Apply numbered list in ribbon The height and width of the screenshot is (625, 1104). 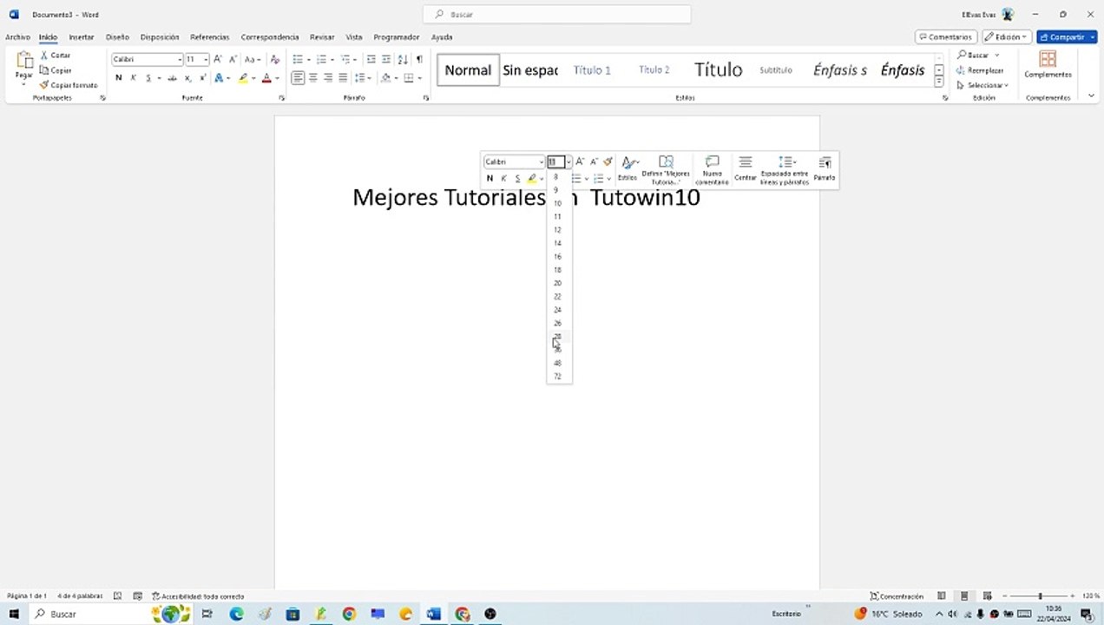(x=321, y=59)
